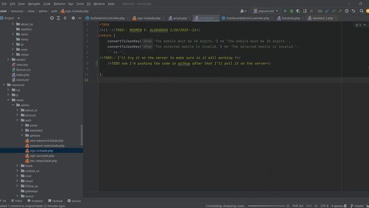
Task: Close the functions.php tab
Action: point(303,18)
